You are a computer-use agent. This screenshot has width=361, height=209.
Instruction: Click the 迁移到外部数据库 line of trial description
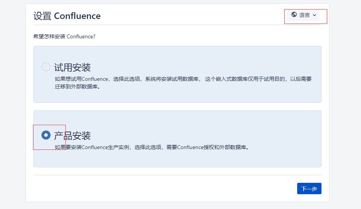[x=78, y=87]
